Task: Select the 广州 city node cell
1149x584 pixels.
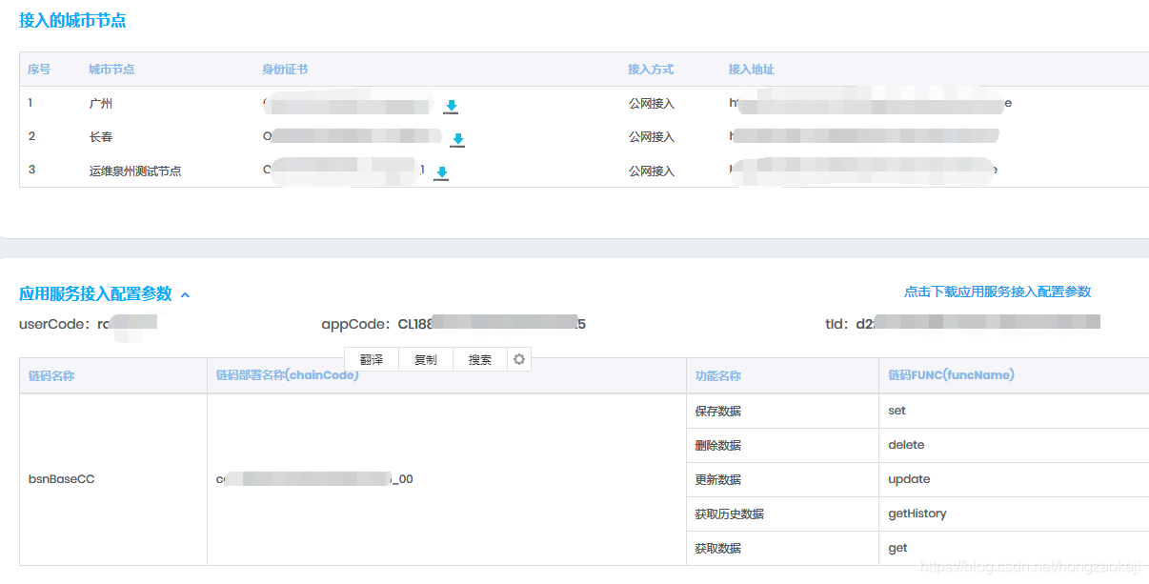Action: (100, 103)
